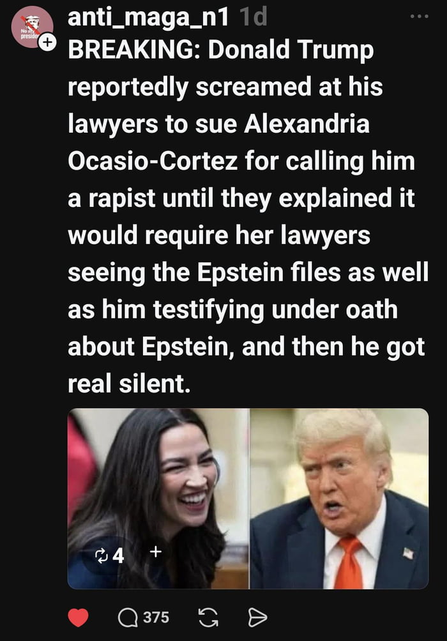This screenshot has width=447, height=641.
Task: Open the right photo with orange tie
Action: tap(339, 499)
